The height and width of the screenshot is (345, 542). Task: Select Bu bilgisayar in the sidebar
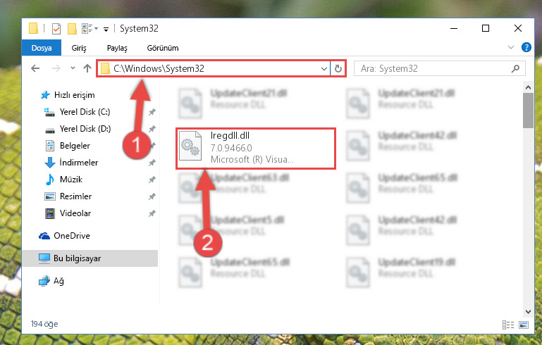(77, 258)
